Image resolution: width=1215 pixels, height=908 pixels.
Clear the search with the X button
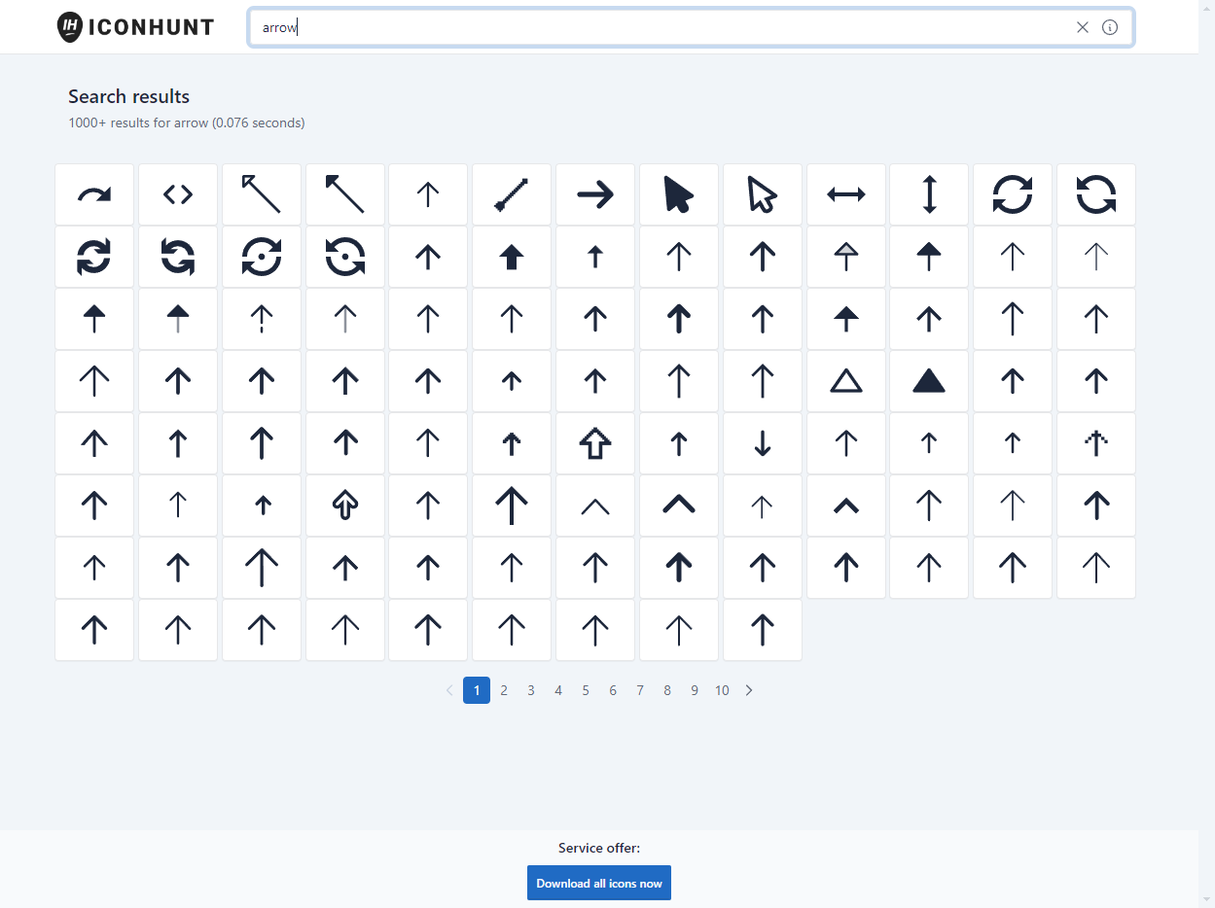click(x=1083, y=27)
